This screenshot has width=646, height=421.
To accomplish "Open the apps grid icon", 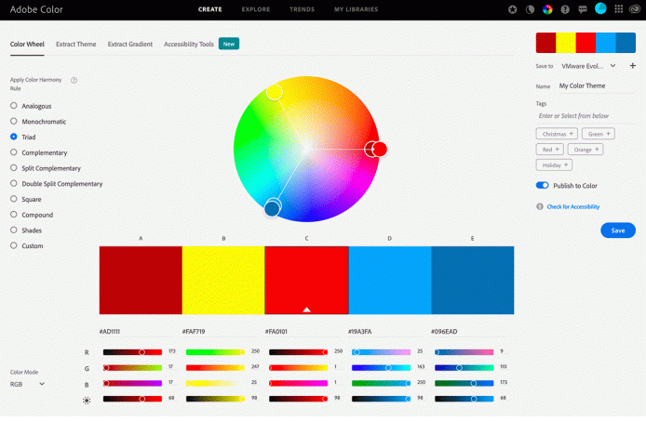I will [x=618, y=9].
